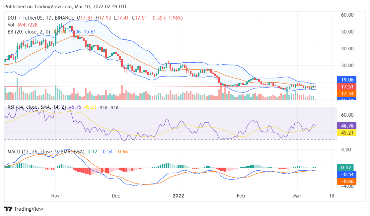Screen dimensions: 370x216
Task: Click the green 0.12 MACD histogram tag
Action: pos(346,167)
